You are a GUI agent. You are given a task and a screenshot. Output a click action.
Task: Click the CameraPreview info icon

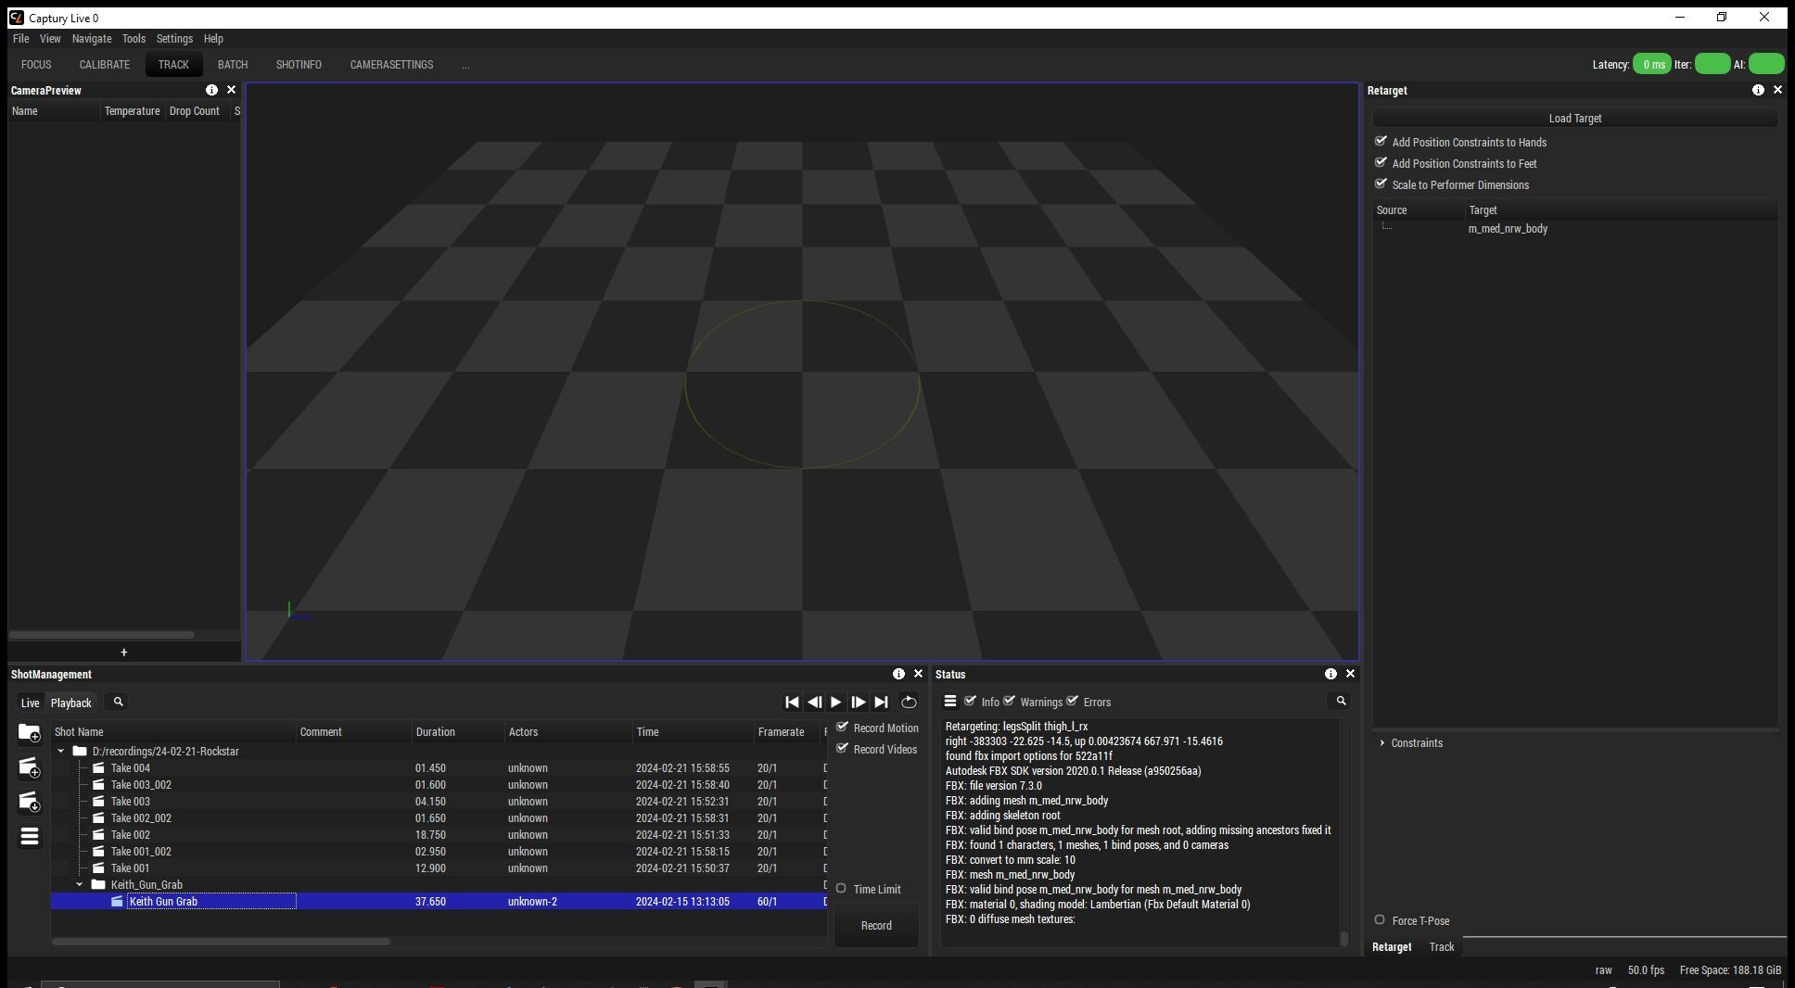tap(211, 90)
